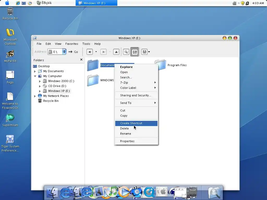Viewport: 267px width, 200px height.
Task: Expand the Color Label submenu
Action: pos(136,88)
